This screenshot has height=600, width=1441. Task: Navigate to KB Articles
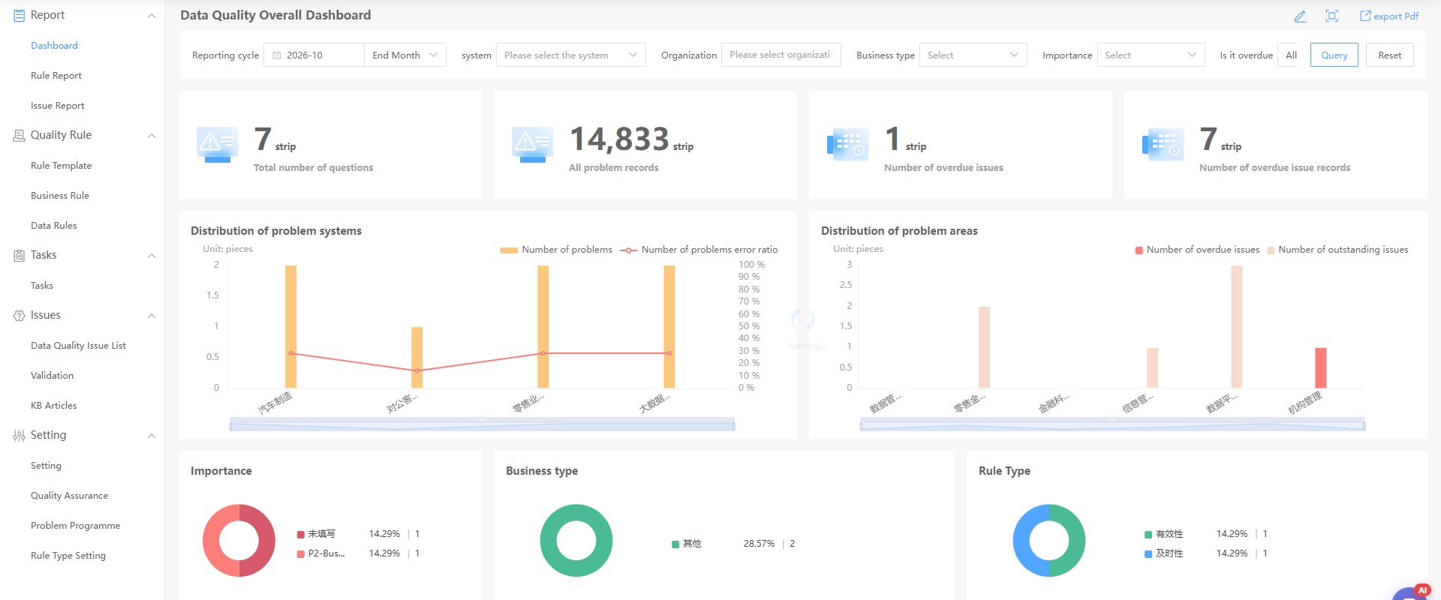click(53, 406)
